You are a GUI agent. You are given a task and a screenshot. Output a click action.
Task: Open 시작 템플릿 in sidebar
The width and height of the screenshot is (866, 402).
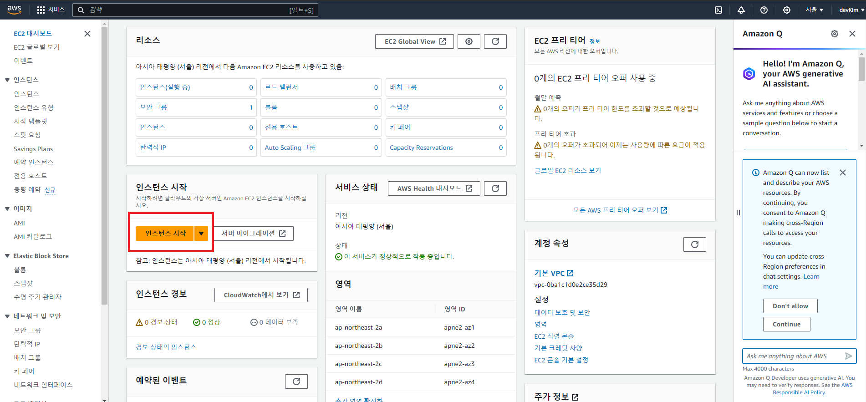pyautogui.click(x=31, y=122)
